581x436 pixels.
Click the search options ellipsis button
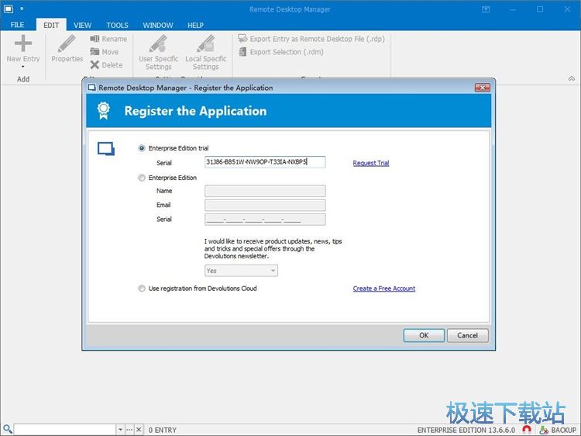pyautogui.click(x=129, y=430)
